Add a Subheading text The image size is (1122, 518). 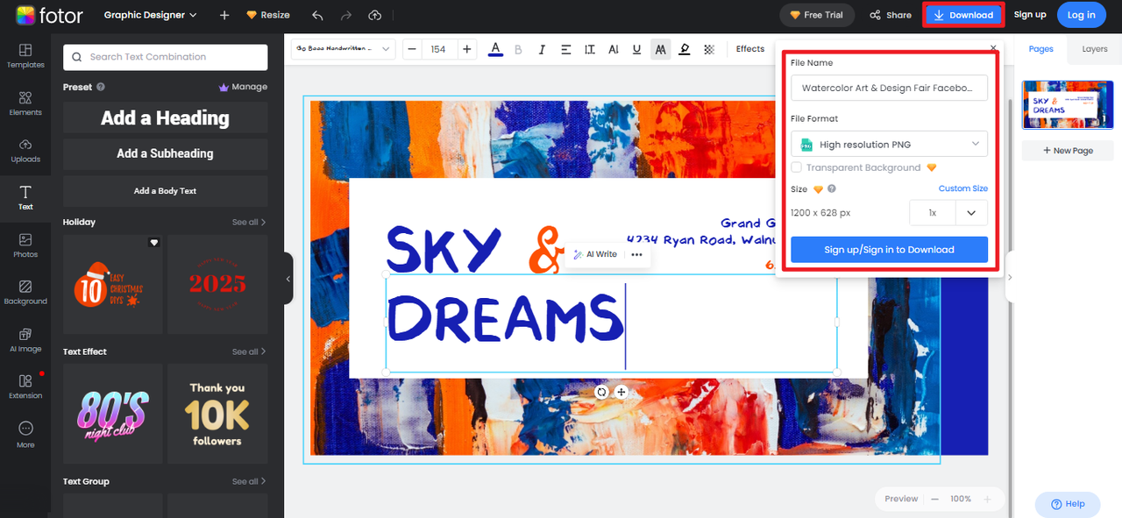coord(165,153)
